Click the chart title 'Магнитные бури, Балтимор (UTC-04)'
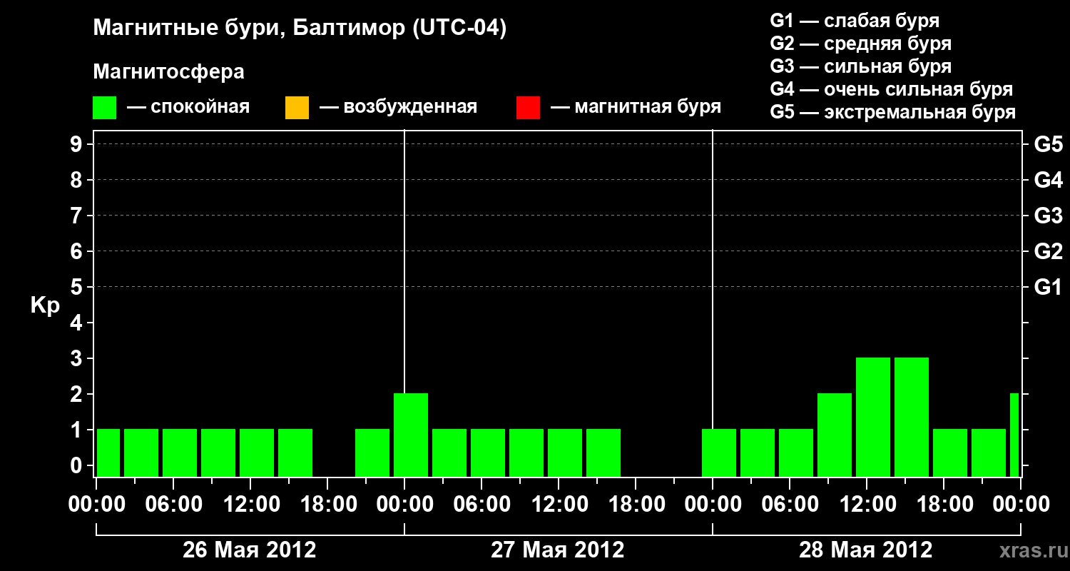1070x571 pixels. point(300,29)
